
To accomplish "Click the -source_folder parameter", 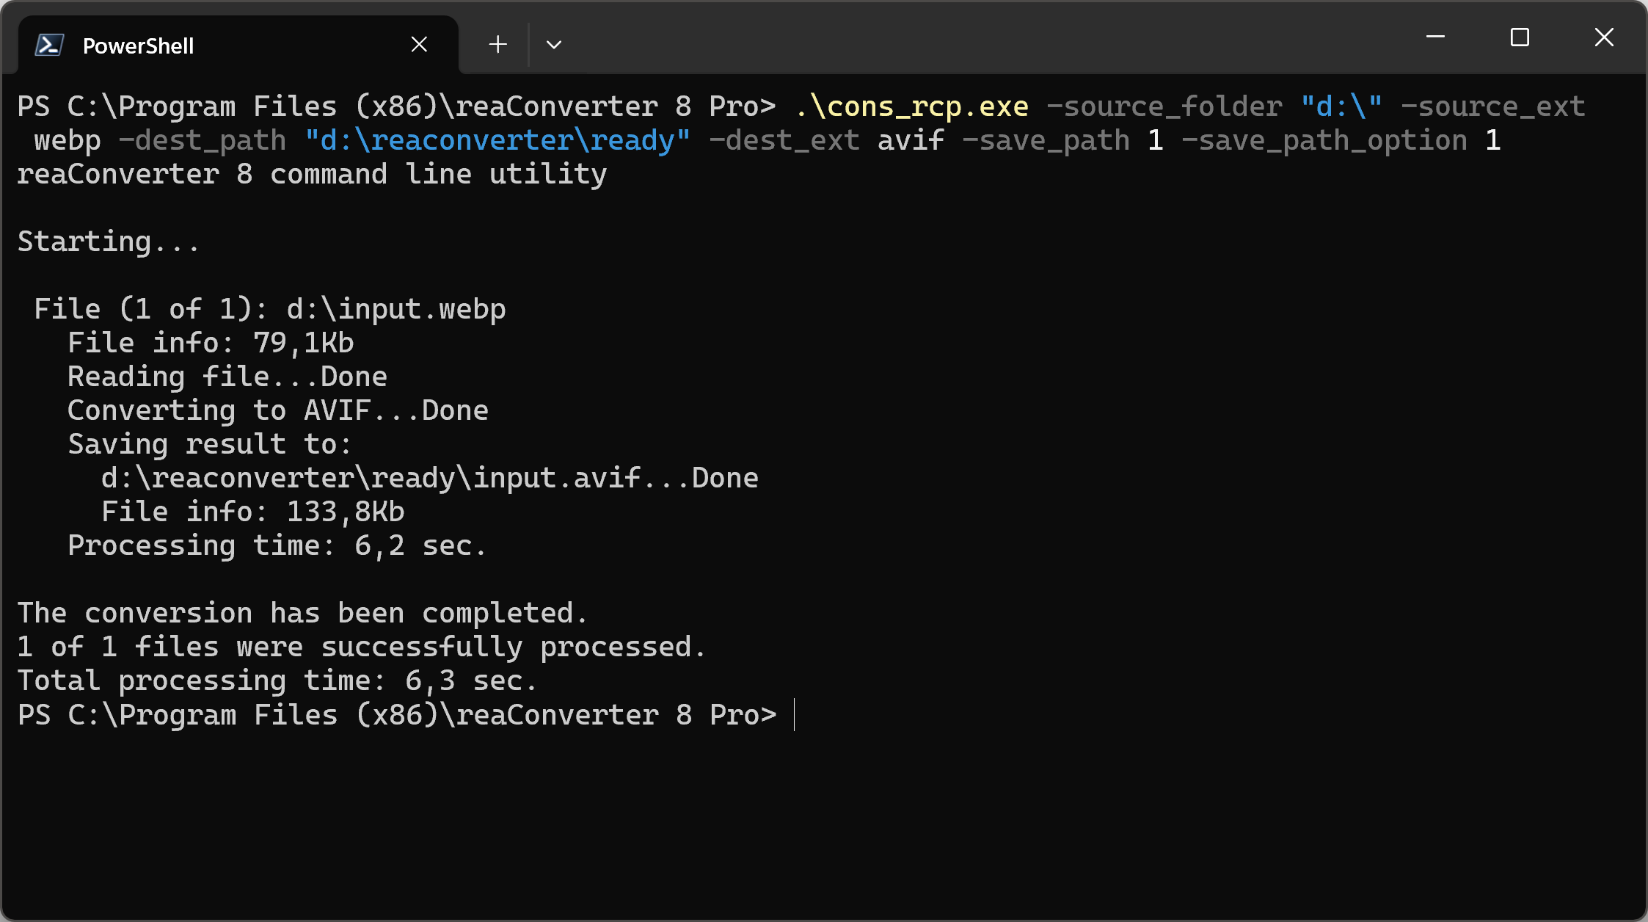I will click(1164, 107).
